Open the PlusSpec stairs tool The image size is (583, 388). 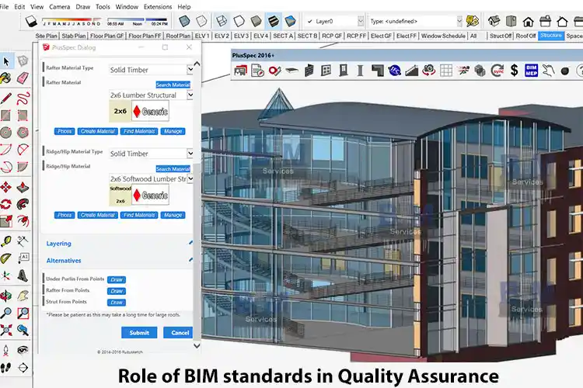(411, 70)
